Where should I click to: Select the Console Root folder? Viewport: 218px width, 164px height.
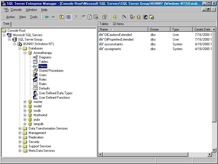click(x=16, y=31)
